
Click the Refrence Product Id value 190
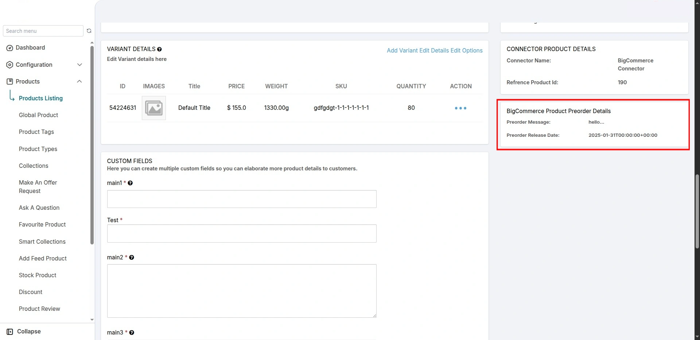622,82
